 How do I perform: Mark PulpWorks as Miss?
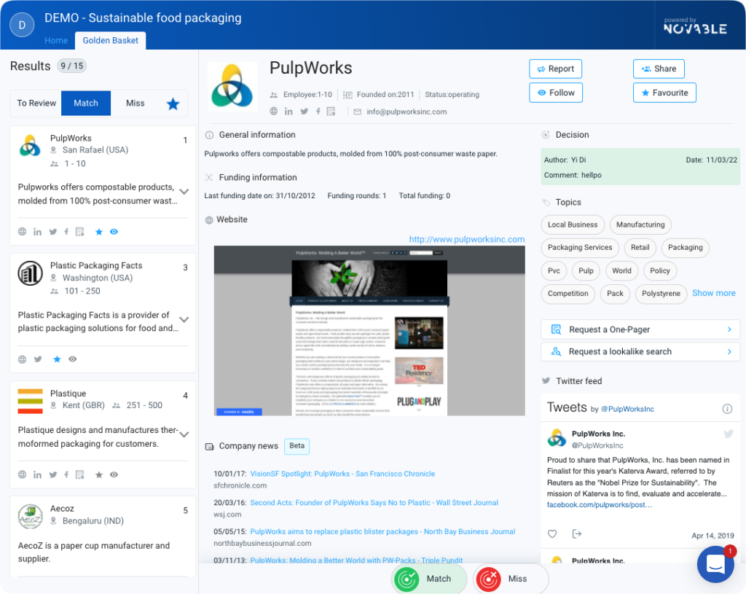click(511, 579)
